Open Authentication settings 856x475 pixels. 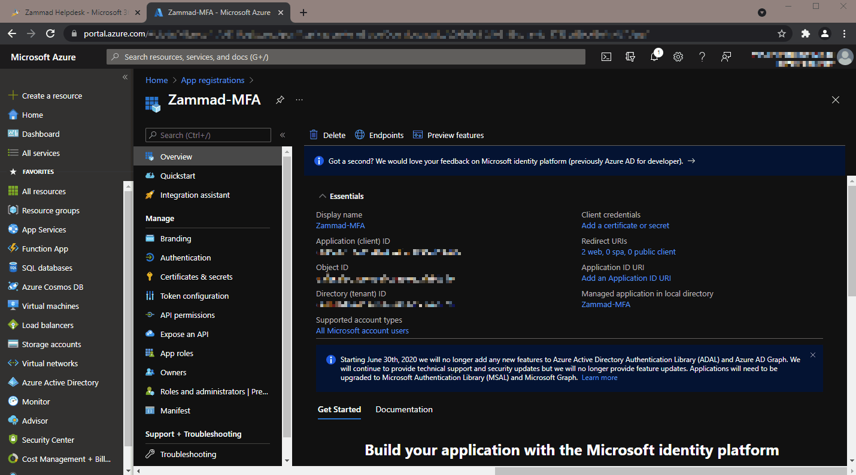207,258
